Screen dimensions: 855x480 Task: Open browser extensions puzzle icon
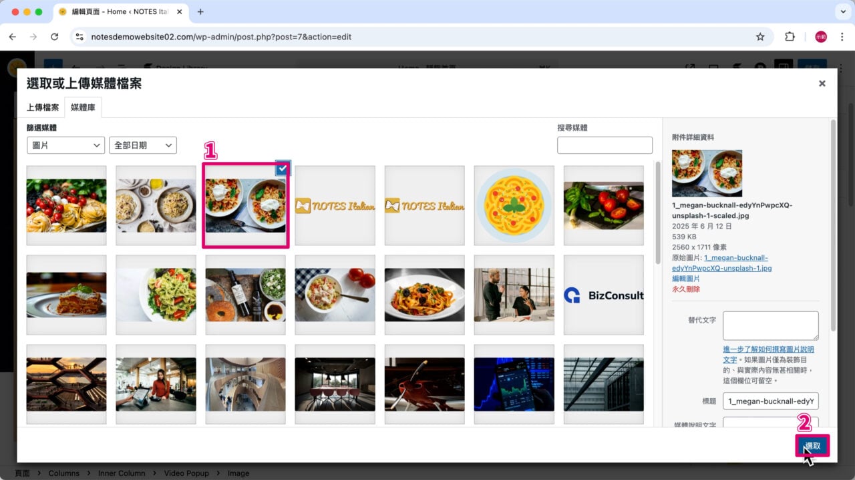pos(790,37)
